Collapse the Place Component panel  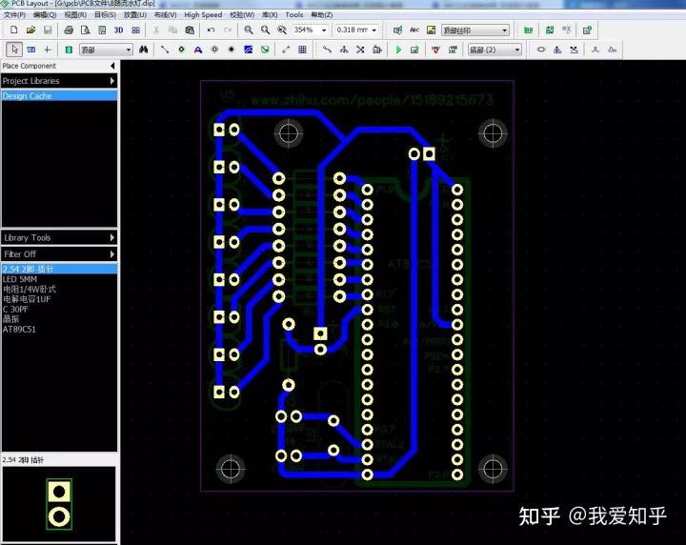pos(112,66)
